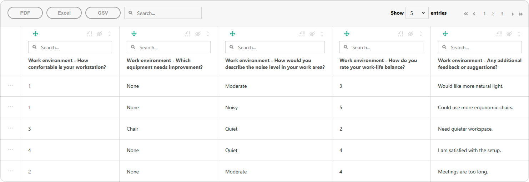Hide the workstation comfort column with the eye icon

pyautogui.click(x=100, y=34)
